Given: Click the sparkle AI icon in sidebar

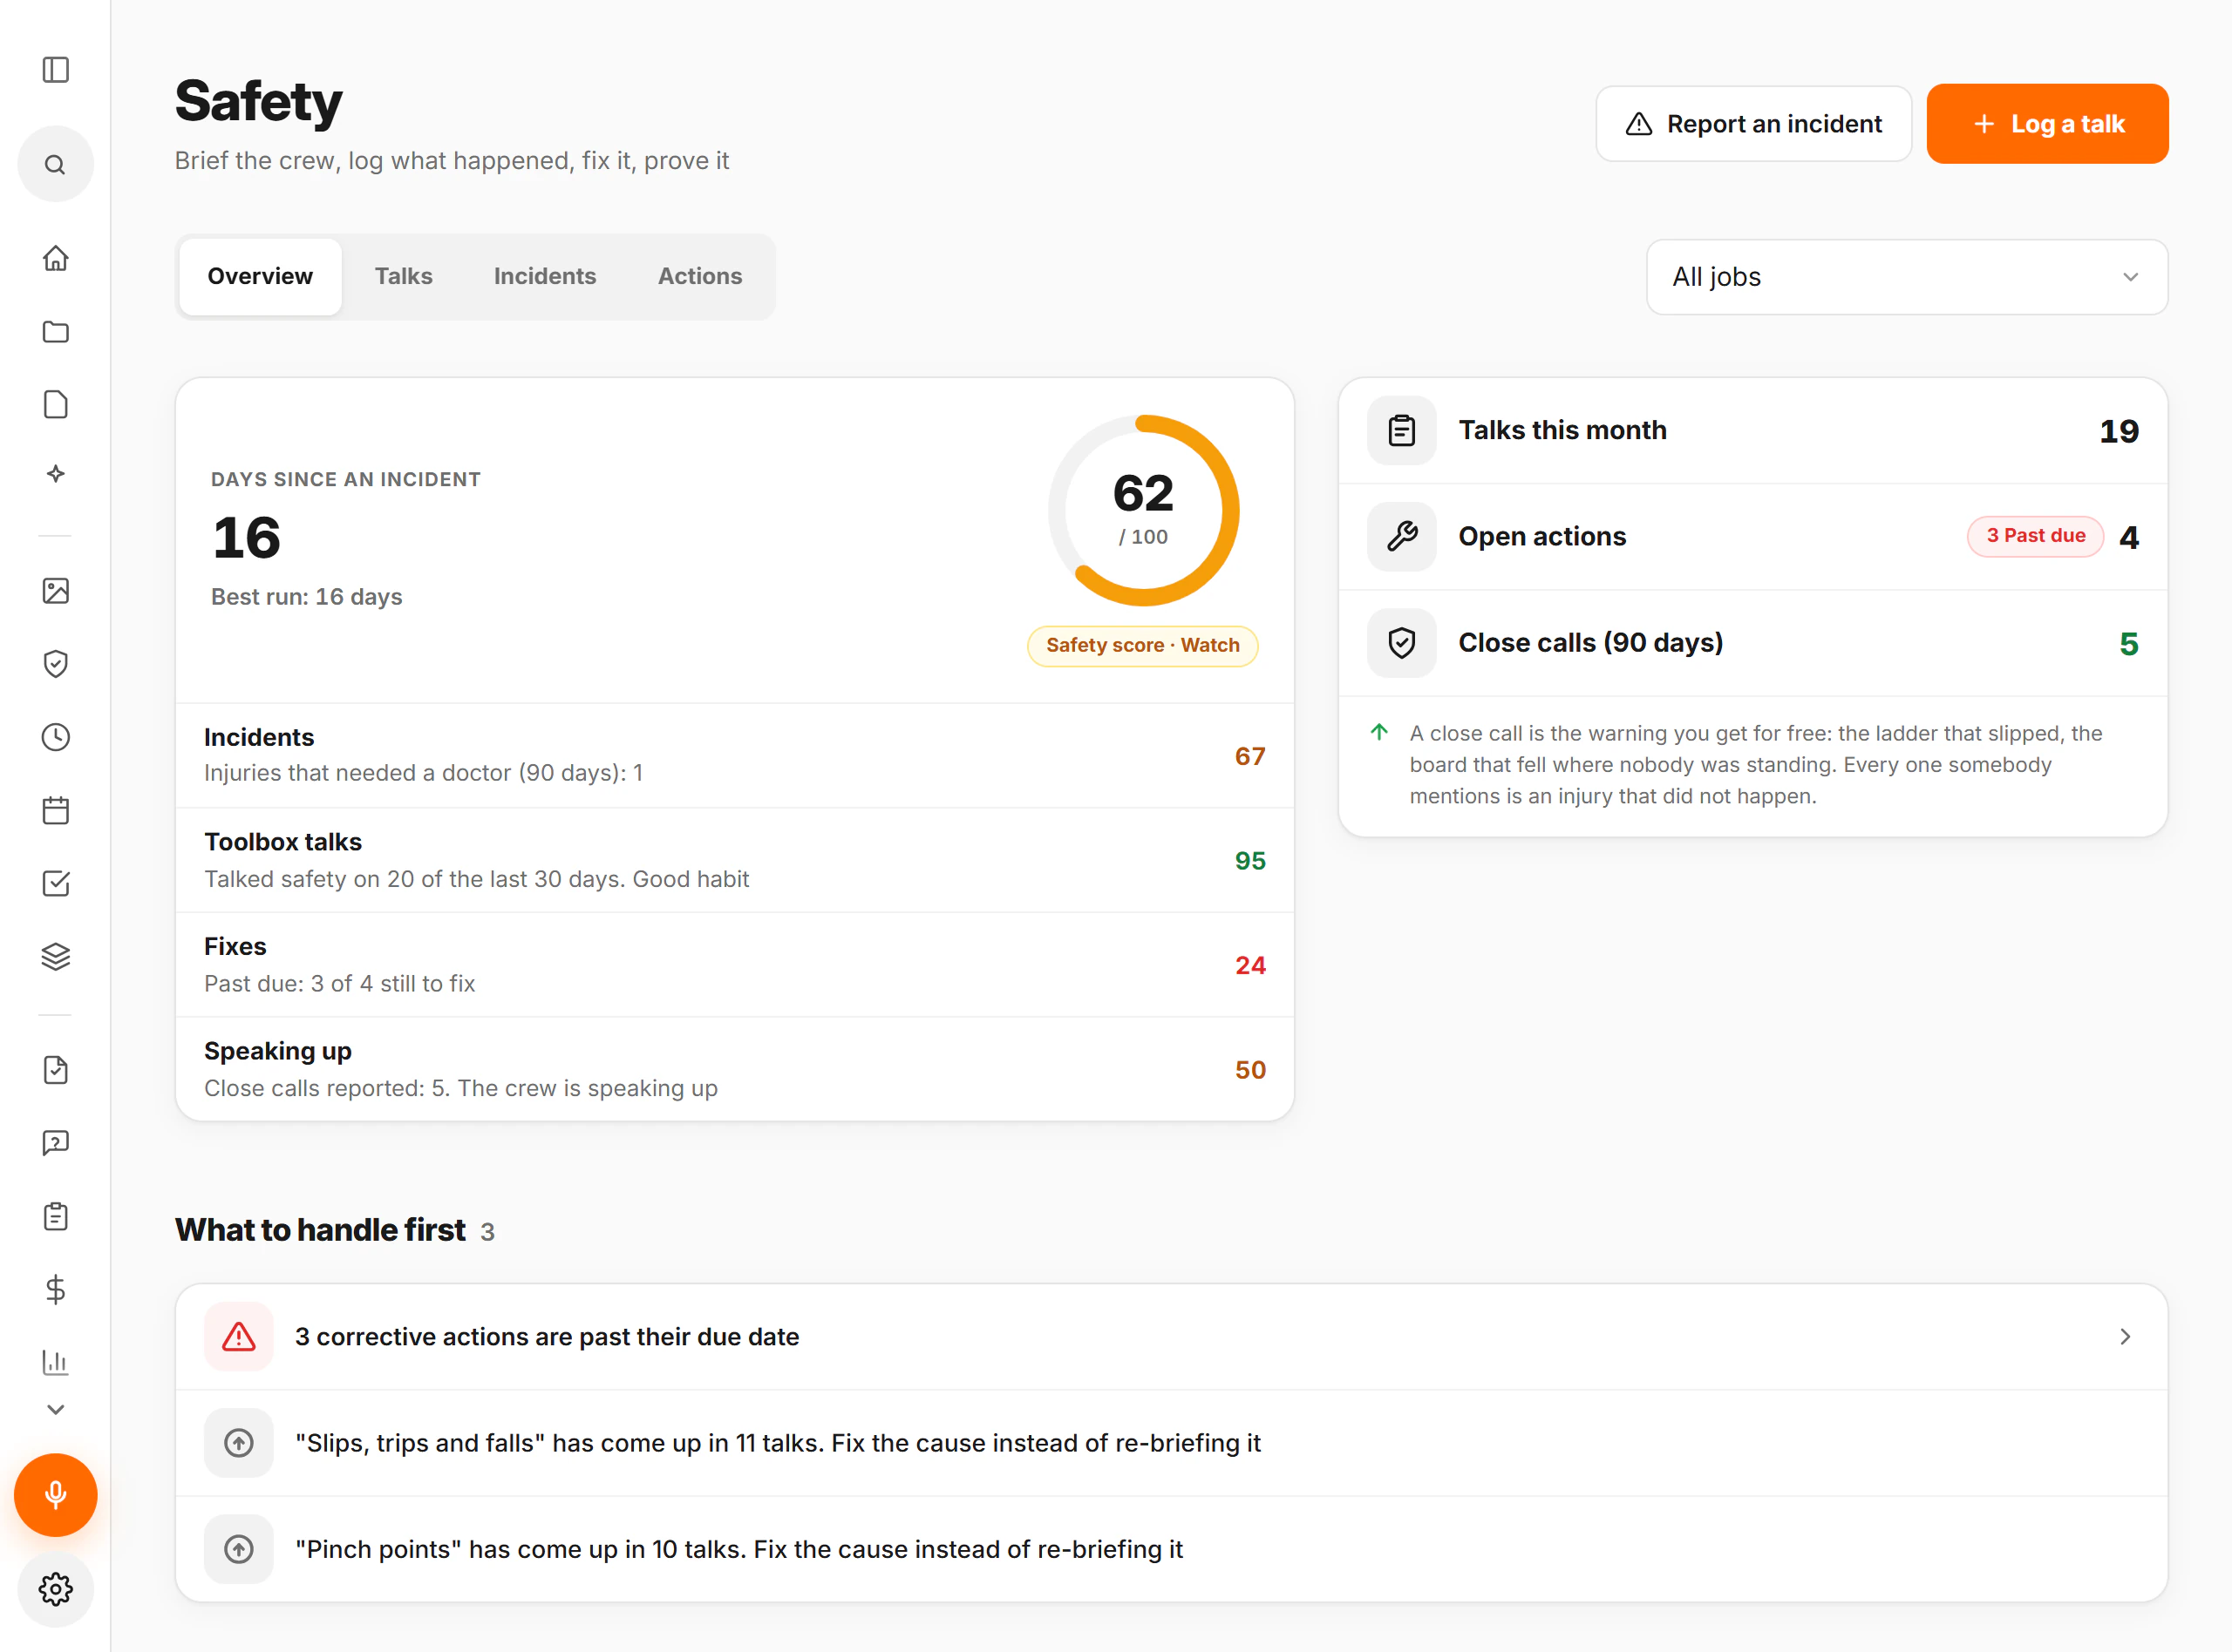Looking at the screenshot, I should click(56, 474).
